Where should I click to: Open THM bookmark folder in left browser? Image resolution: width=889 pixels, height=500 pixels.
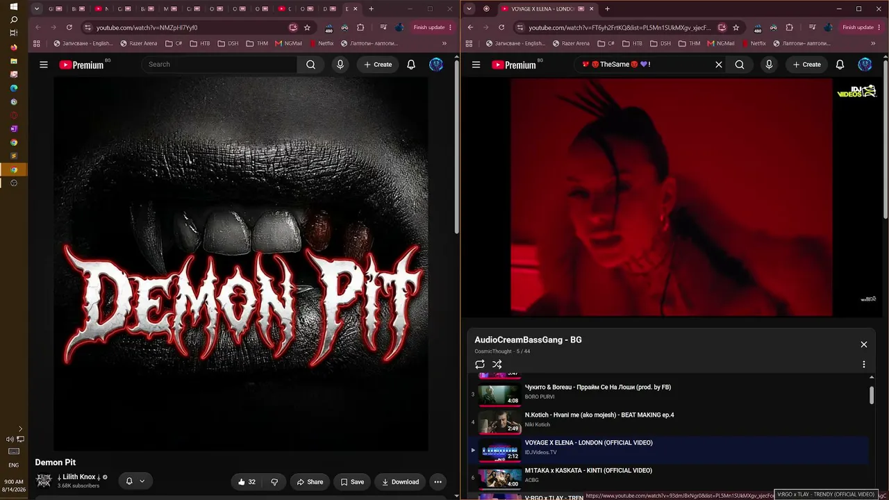click(x=257, y=43)
